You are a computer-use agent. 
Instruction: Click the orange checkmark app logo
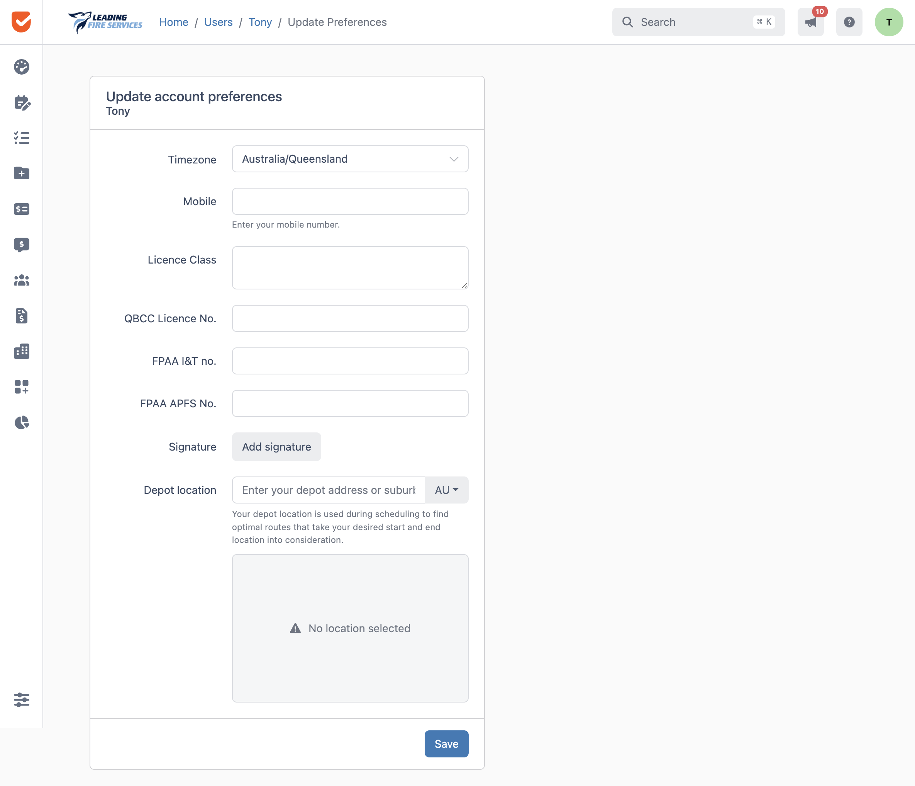tap(21, 22)
